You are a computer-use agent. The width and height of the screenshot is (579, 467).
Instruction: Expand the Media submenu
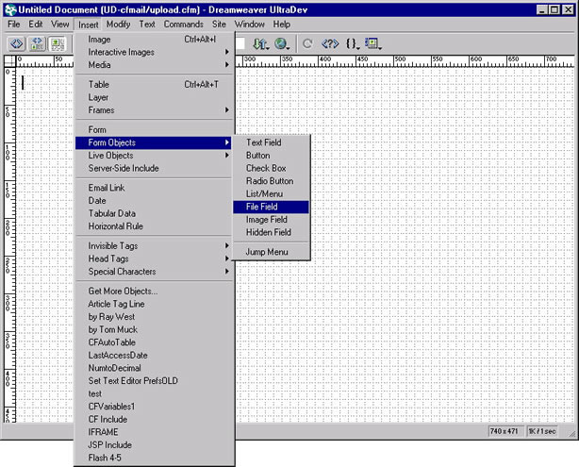coord(154,65)
